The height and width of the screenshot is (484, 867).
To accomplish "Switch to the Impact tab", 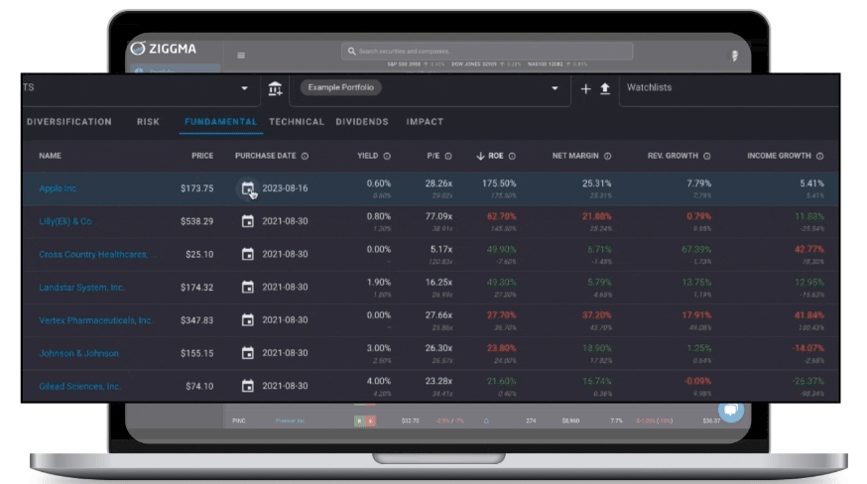I will 425,122.
